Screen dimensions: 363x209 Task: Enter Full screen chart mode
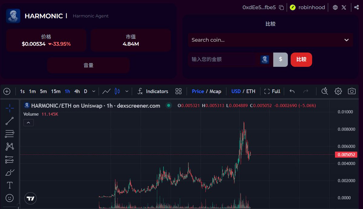click(x=272, y=92)
